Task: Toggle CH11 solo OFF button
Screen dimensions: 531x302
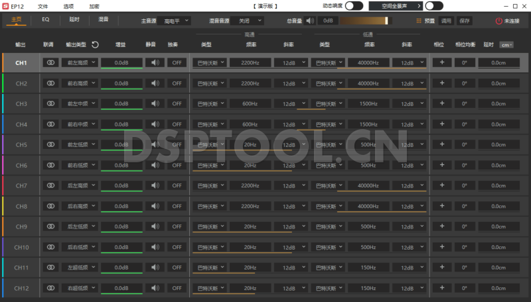Action: (177, 267)
